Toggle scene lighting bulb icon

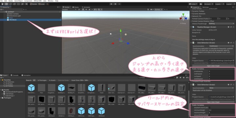coord(83,10)
